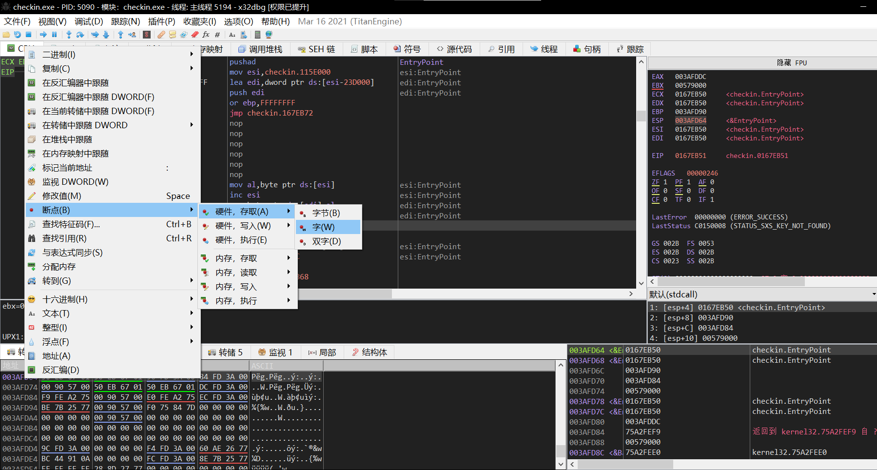Expand the 硬件，写入(W) submenu
877x470 pixels.
247,225
